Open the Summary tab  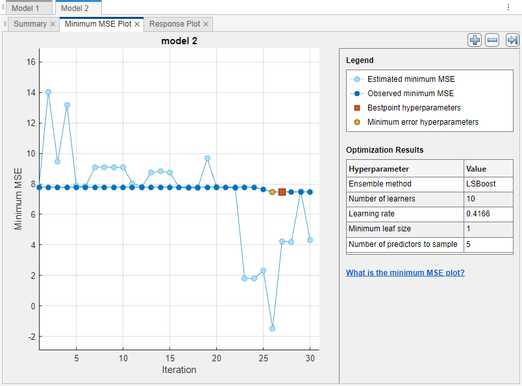tap(30, 24)
